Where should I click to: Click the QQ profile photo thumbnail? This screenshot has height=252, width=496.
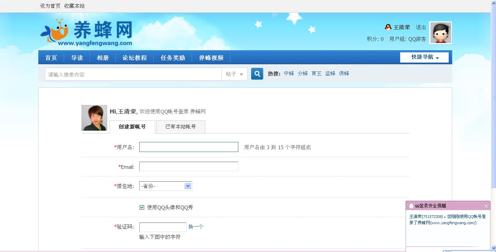pyautogui.click(x=94, y=118)
